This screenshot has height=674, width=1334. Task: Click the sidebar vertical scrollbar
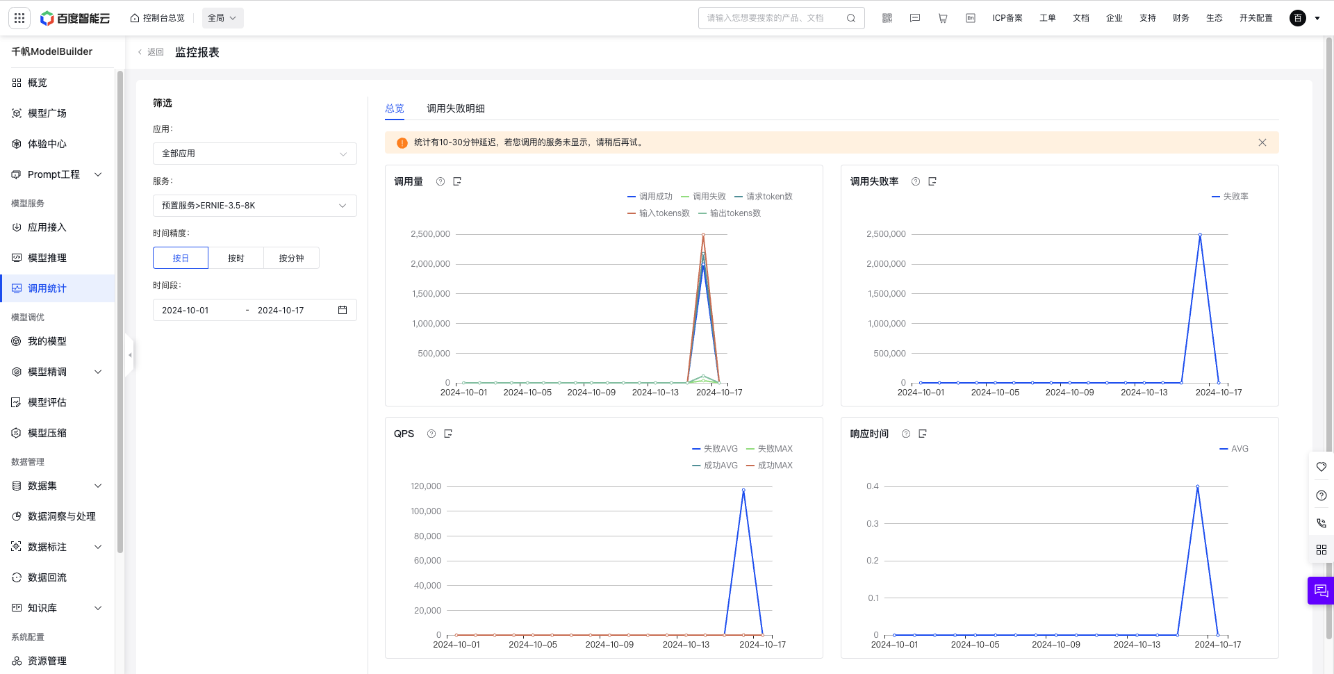[120, 313]
